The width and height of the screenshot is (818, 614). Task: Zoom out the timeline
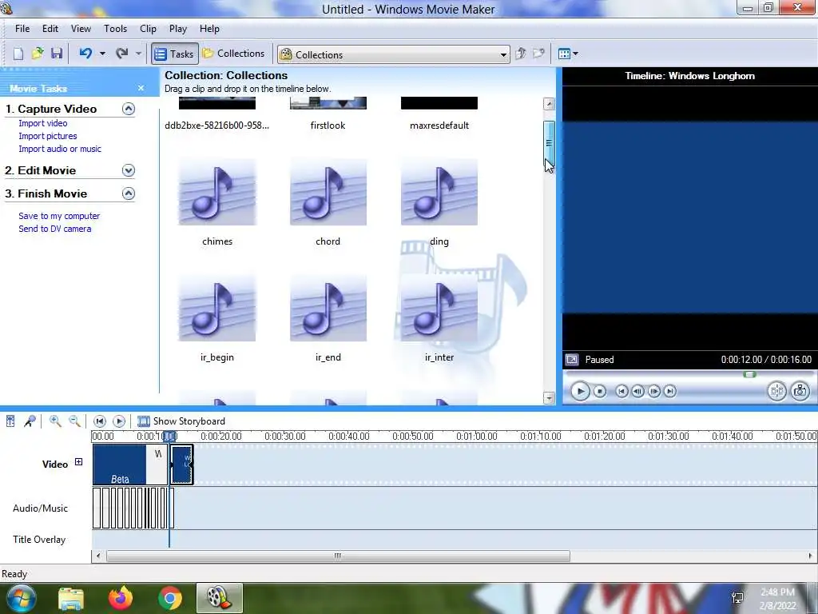[x=74, y=421]
